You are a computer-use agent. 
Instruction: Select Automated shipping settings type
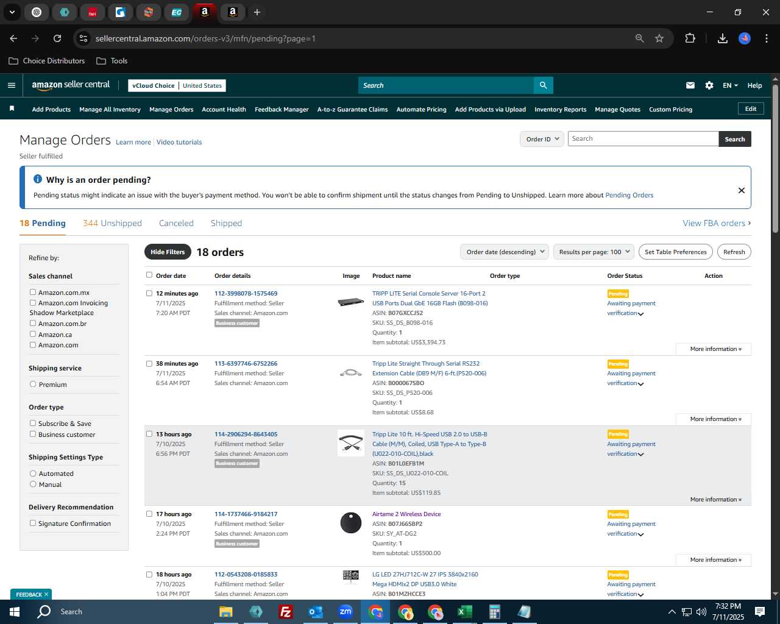[33, 473]
